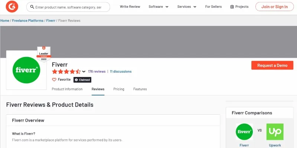Switch to the Pricing tab
This screenshot has width=297, height=148.
(x=119, y=89)
